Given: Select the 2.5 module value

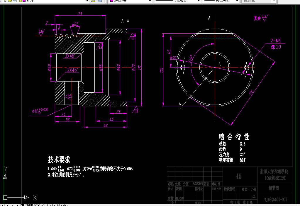Looking at the screenshot, I should click(x=243, y=144).
